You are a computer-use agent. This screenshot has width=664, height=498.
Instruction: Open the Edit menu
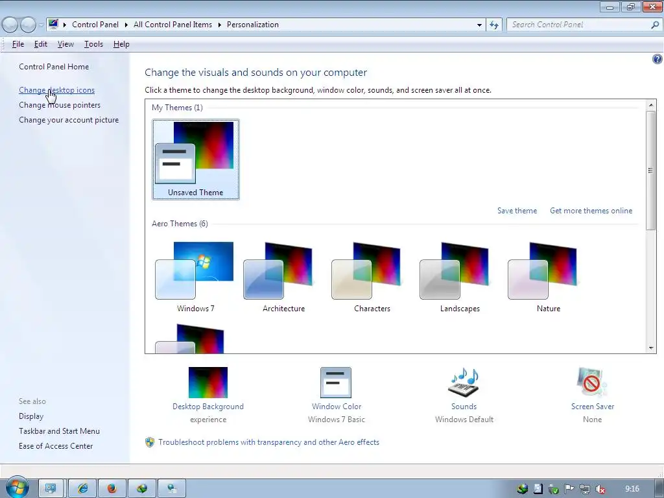point(41,44)
